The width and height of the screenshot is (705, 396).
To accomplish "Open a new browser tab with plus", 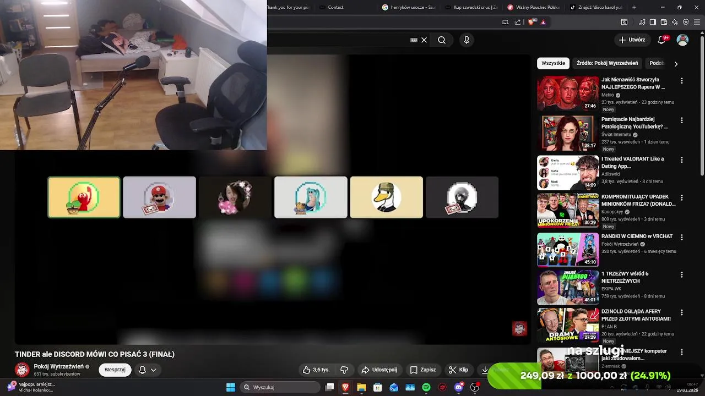I will pos(634,7).
